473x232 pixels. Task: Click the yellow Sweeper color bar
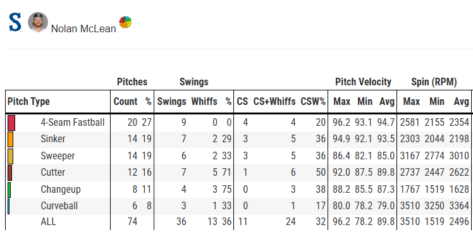[x=10, y=156]
